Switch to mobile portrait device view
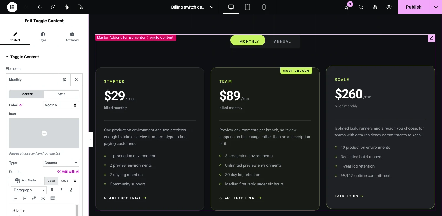 (x=264, y=7)
